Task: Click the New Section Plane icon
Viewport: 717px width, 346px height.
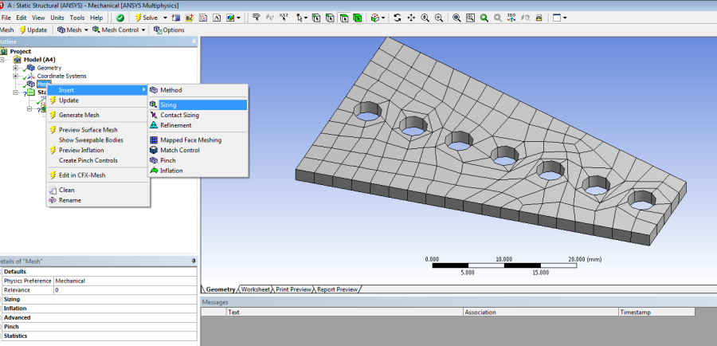Action: [x=175, y=18]
